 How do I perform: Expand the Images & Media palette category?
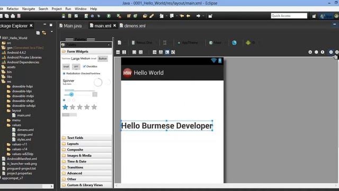pos(86,155)
